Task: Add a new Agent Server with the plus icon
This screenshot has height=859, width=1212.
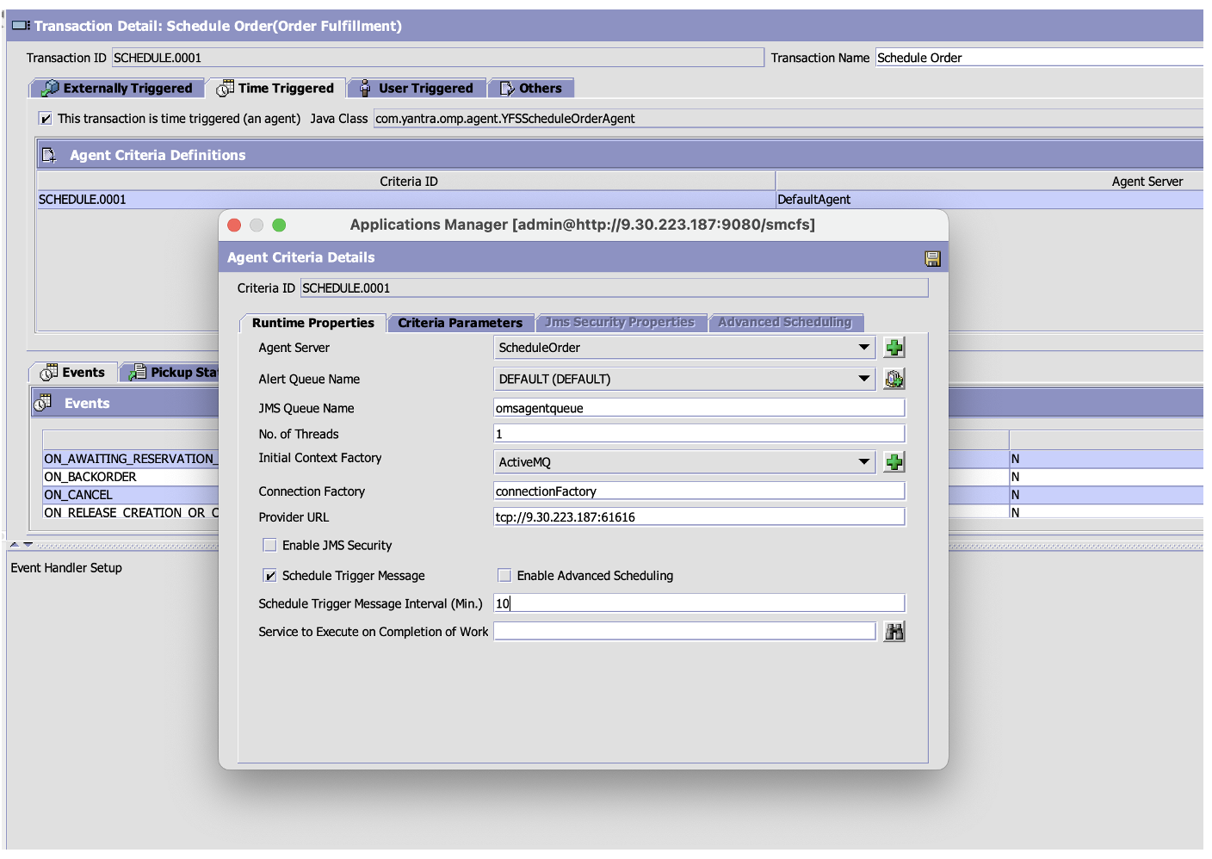Action: click(x=894, y=347)
